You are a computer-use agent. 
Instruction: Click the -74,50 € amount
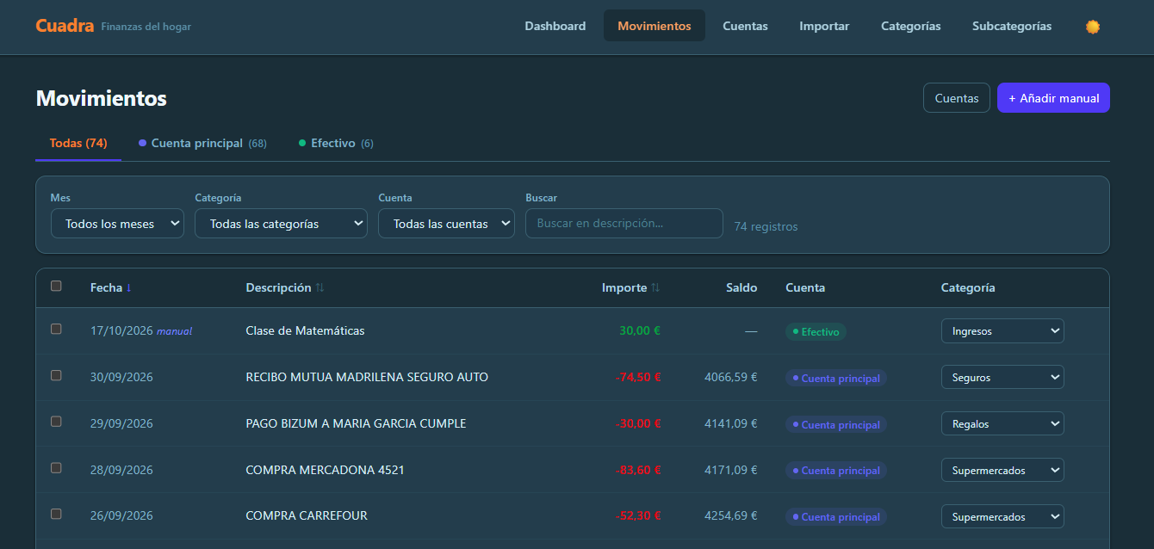[638, 377]
